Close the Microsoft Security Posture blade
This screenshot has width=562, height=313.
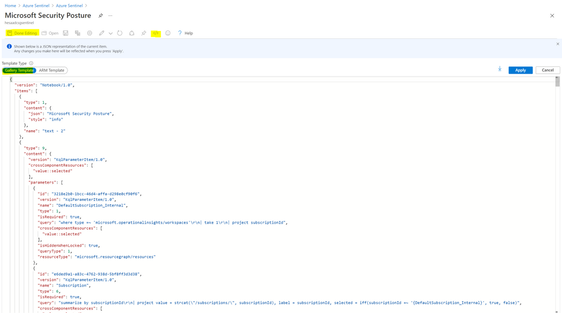coord(552,15)
